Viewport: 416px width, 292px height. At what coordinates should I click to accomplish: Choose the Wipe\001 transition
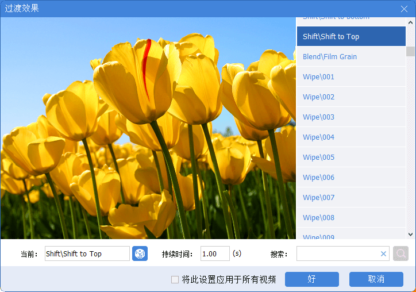[x=351, y=76]
